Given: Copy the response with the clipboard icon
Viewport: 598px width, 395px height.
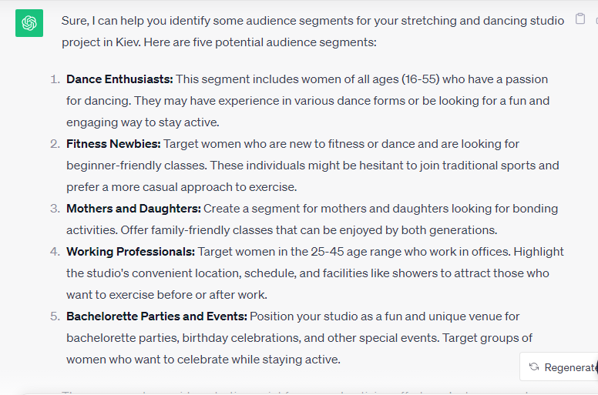Looking at the screenshot, I should 580,18.
